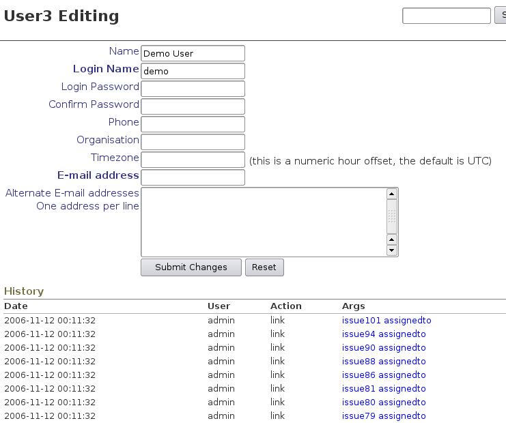Click the search box at top right
The image size is (506, 423).
(x=447, y=16)
